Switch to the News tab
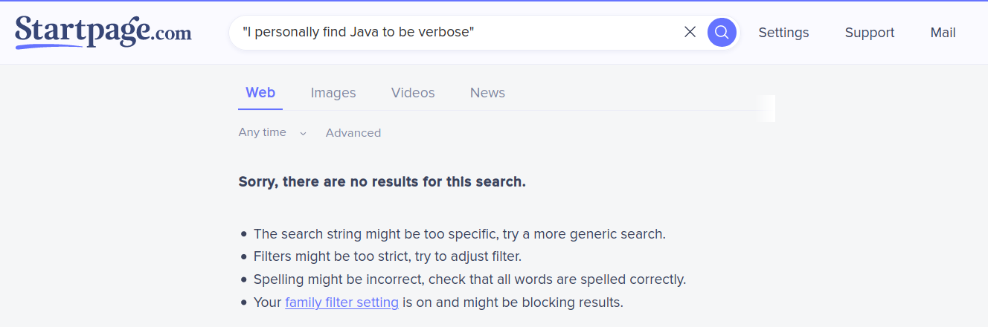Screen dimensions: 988x327 pos(487,93)
